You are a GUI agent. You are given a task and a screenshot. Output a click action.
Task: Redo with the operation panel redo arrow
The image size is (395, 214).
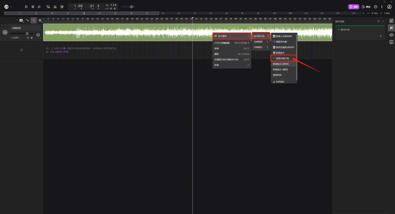point(383,22)
